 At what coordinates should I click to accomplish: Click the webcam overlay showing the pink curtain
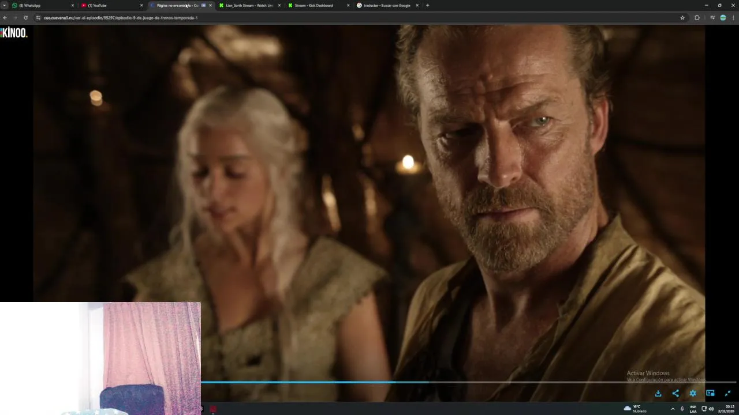100,358
